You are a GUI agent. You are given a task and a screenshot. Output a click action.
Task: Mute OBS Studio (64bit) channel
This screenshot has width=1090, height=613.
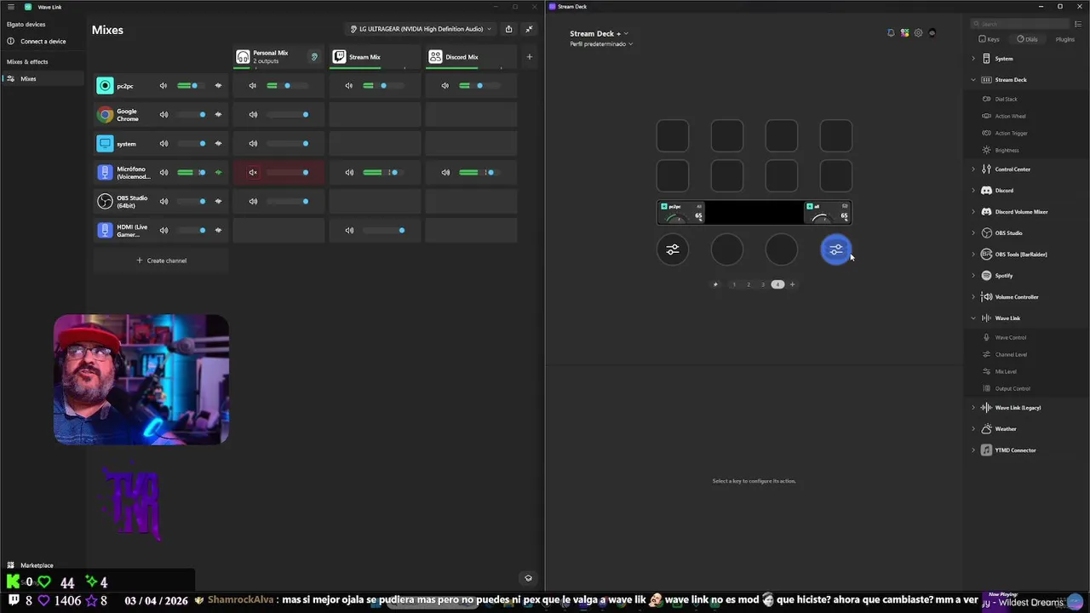point(163,202)
